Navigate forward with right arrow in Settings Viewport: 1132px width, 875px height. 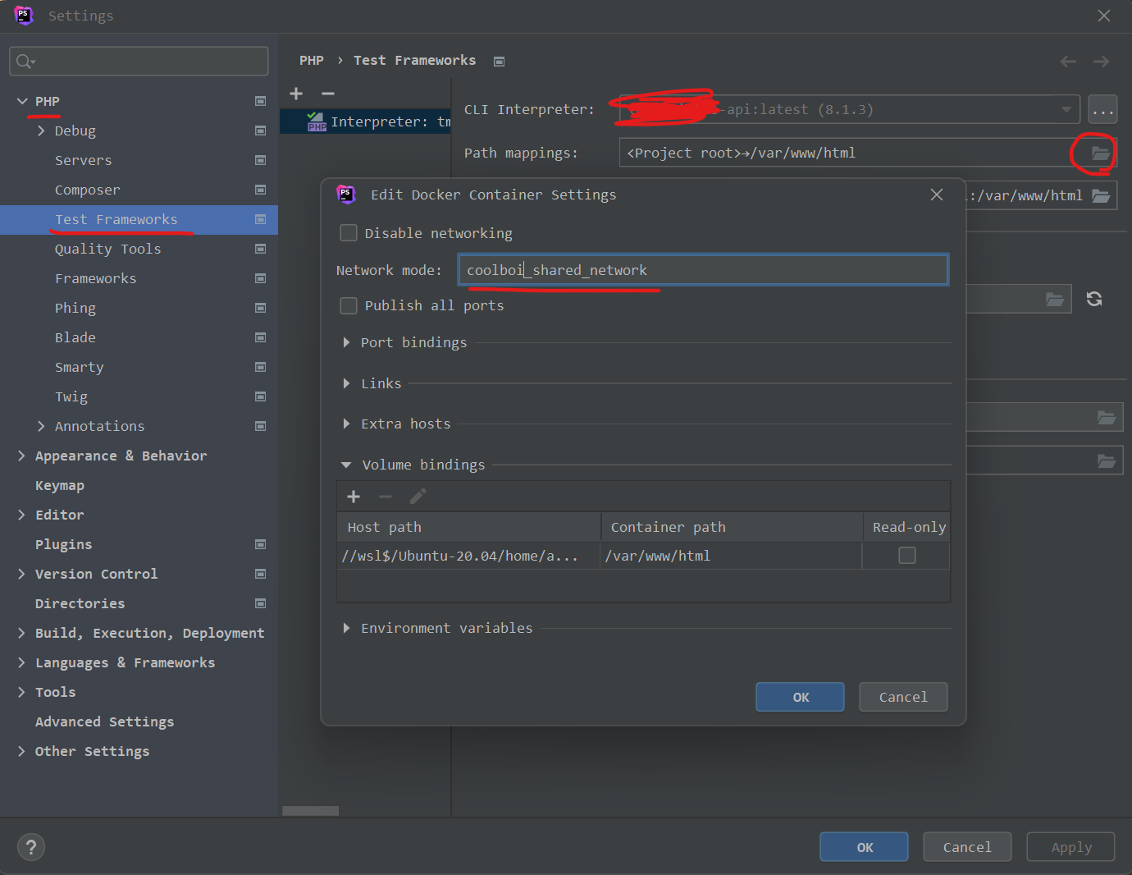coord(1101,62)
